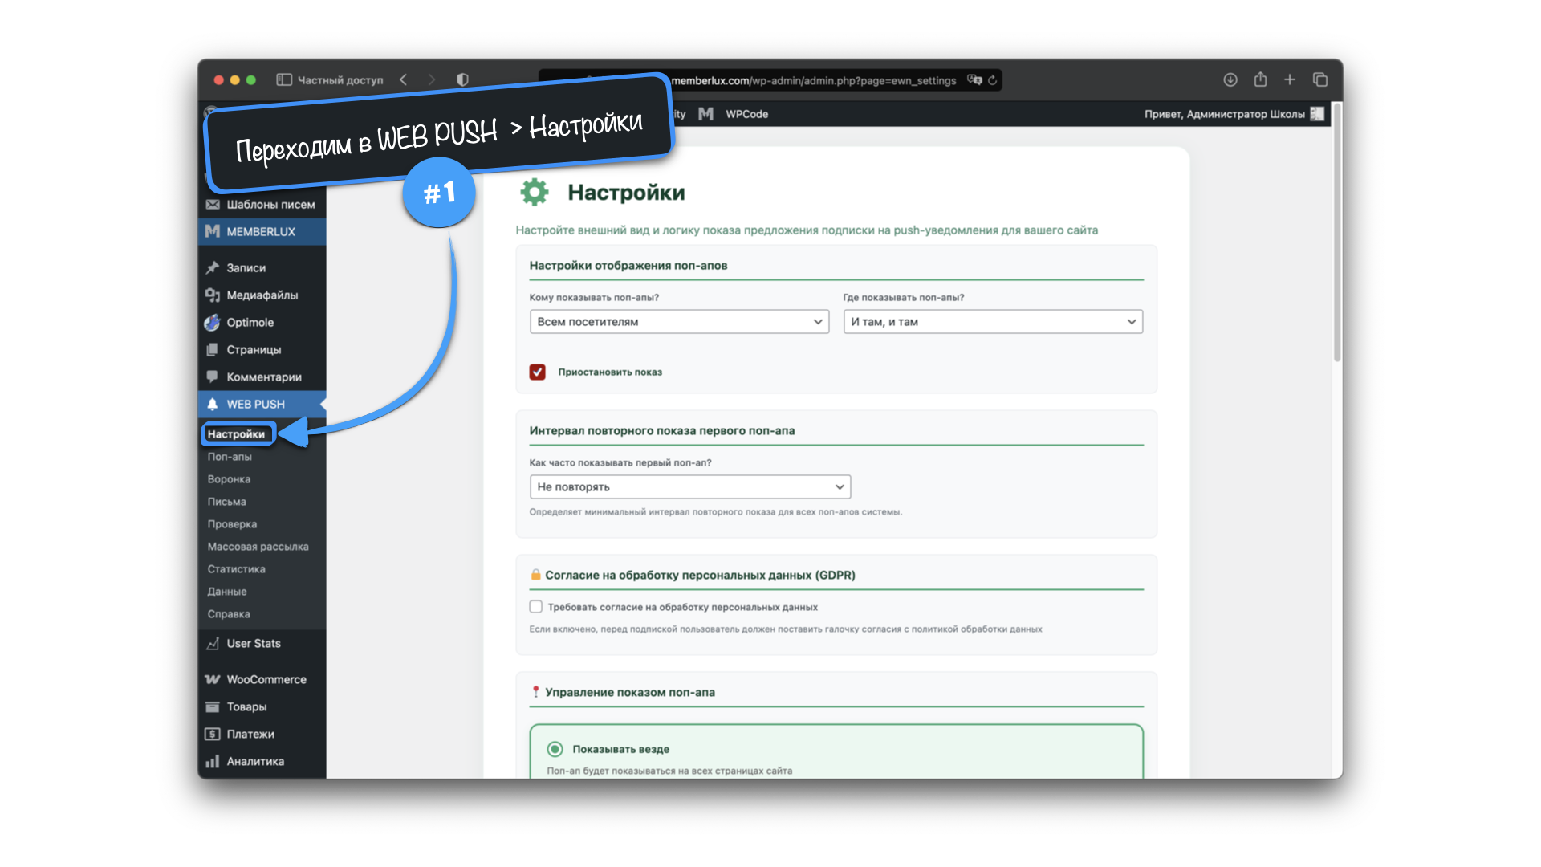Screen dimensions: 1541x867
Task: Open WooCommerce in the sidebar menu
Action: [x=266, y=680]
